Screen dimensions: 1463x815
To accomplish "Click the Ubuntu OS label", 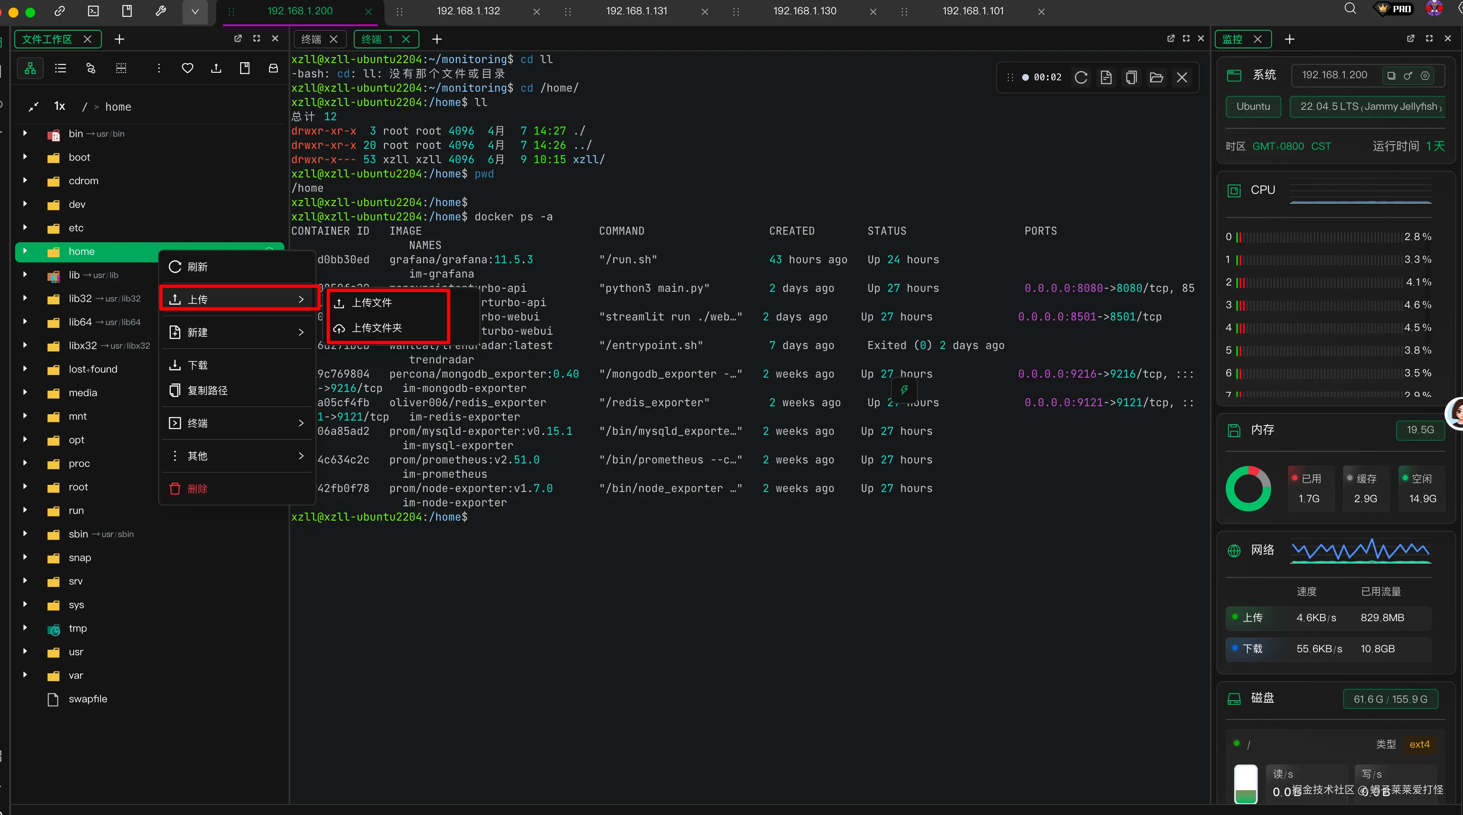I will pyautogui.click(x=1254, y=107).
